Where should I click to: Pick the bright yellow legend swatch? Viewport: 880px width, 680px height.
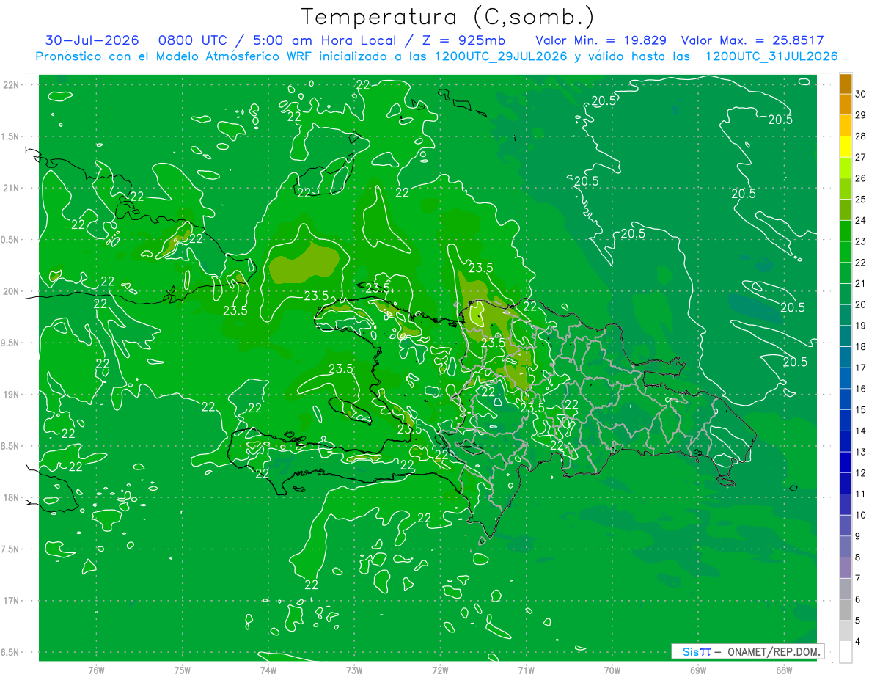[846, 146]
